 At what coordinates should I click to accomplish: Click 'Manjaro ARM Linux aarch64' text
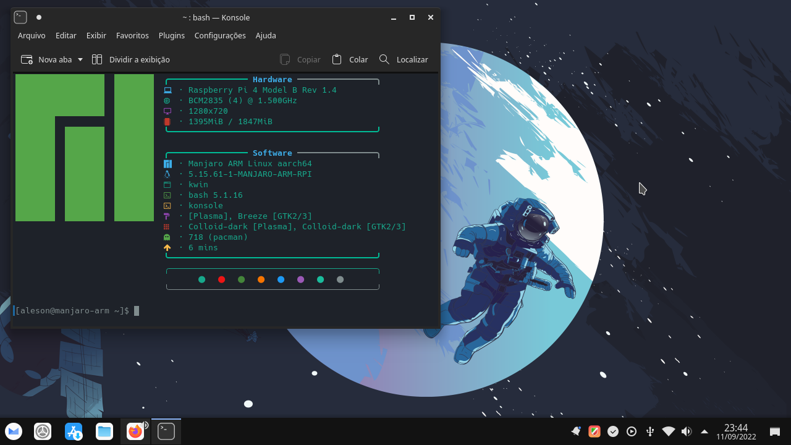tap(250, 164)
